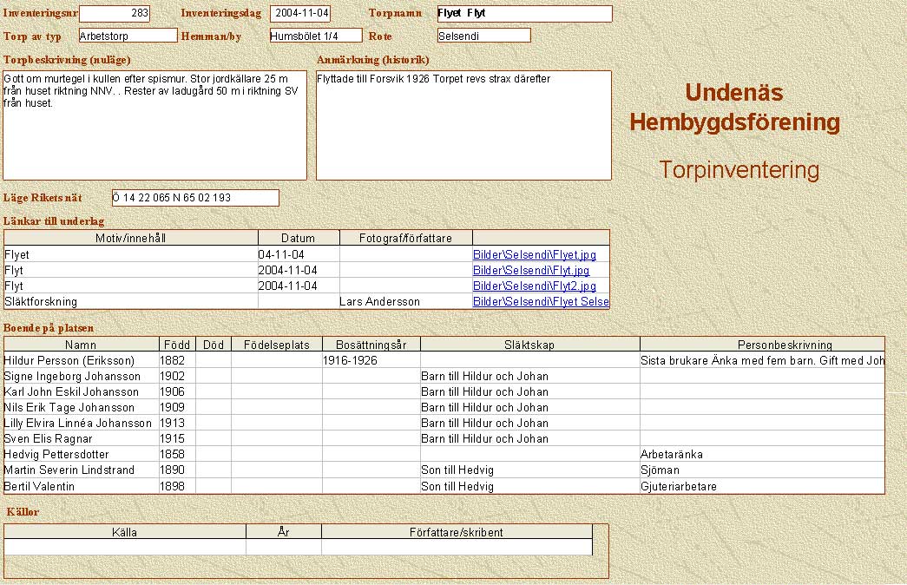Open the Släktforskning document link
907x585 pixels.
(x=540, y=302)
